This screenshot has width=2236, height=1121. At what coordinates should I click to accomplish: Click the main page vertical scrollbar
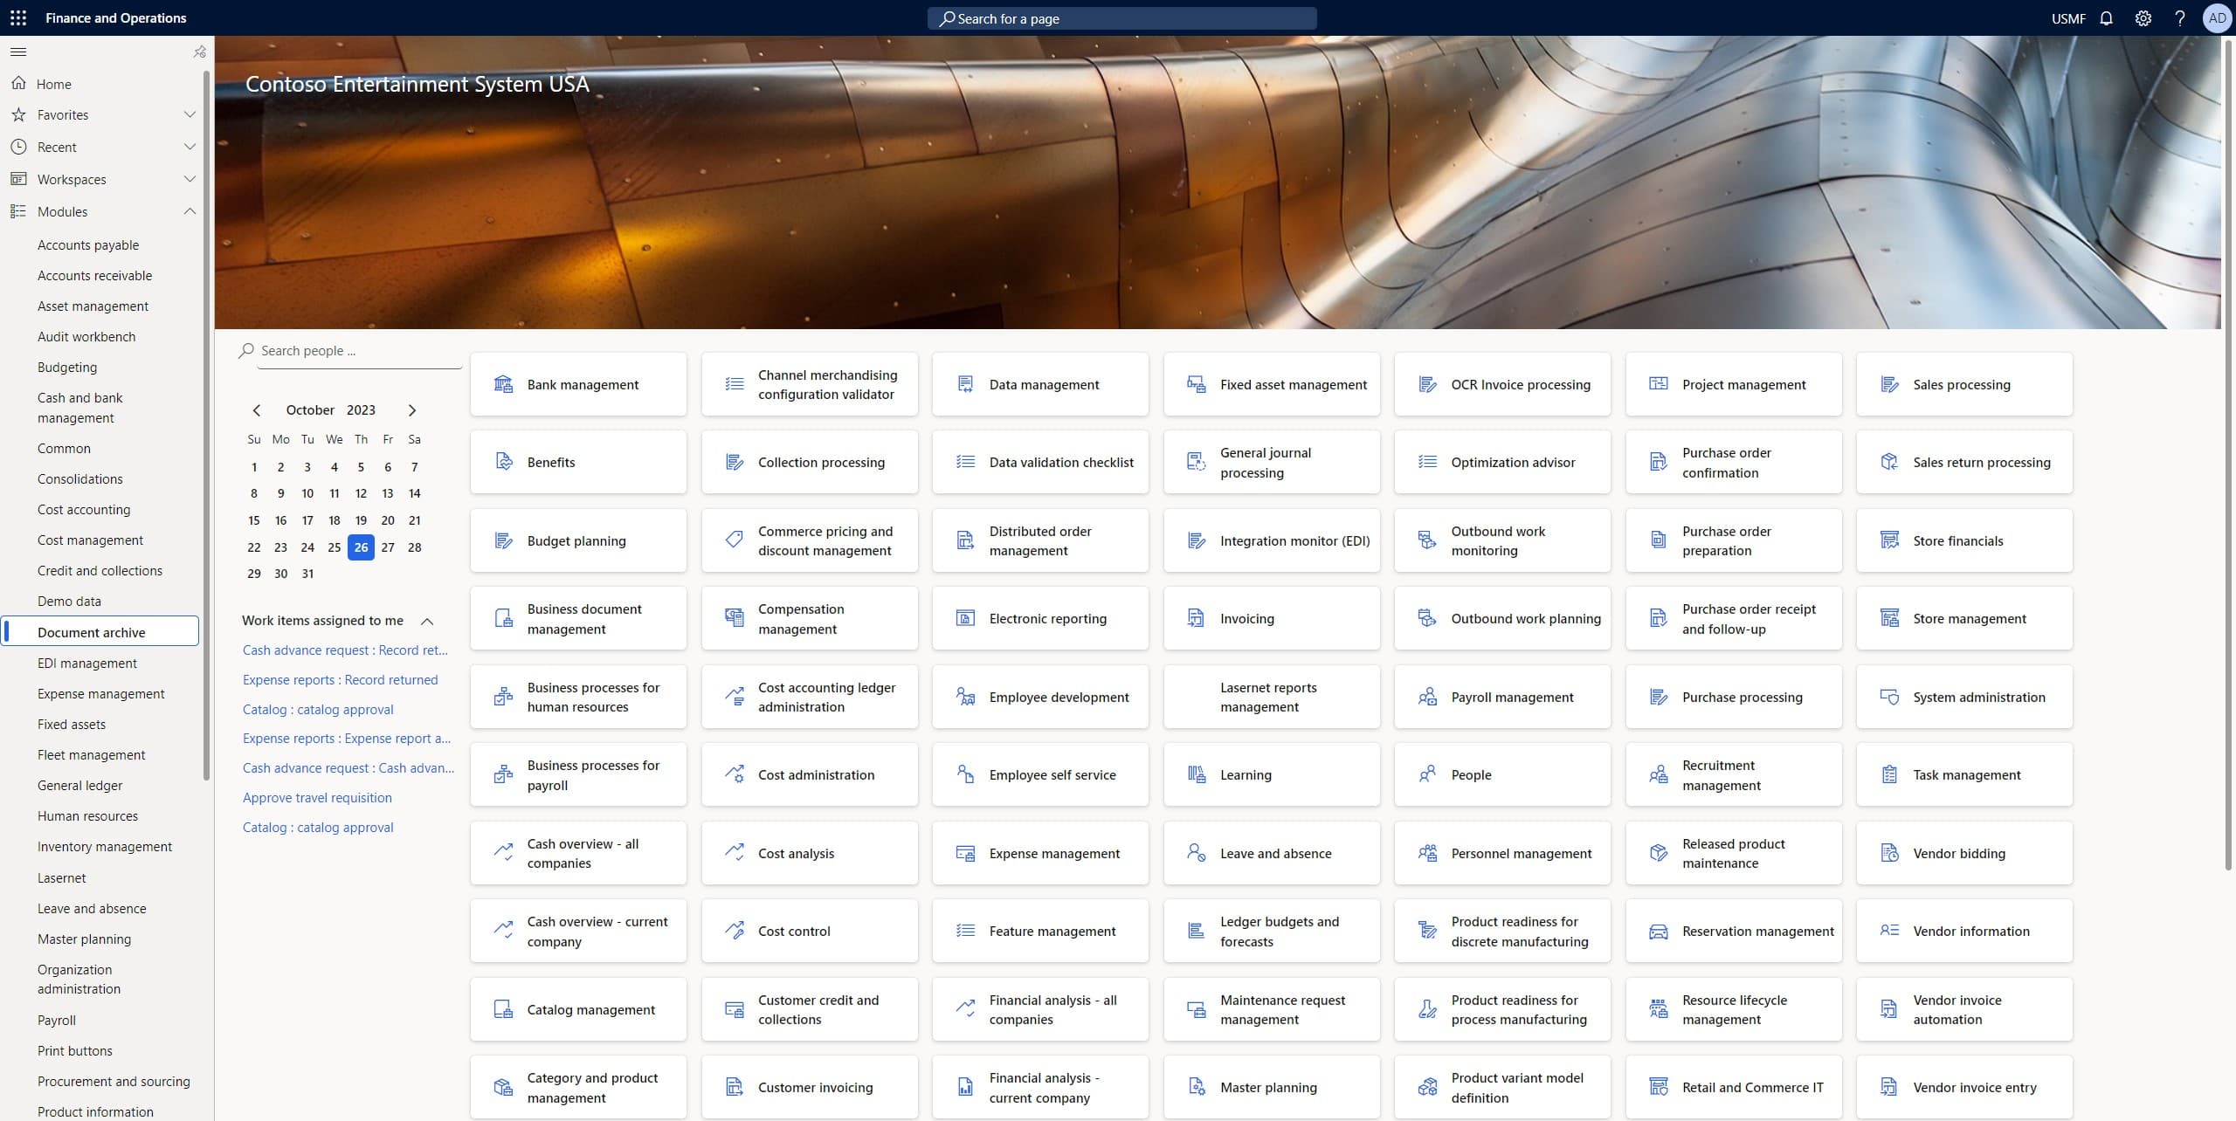pyautogui.click(x=2229, y=453)
